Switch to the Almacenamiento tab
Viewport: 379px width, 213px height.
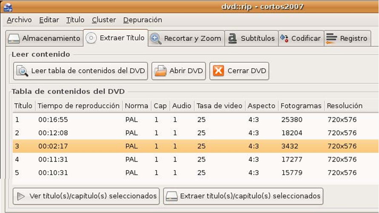(x=45, y=38)
